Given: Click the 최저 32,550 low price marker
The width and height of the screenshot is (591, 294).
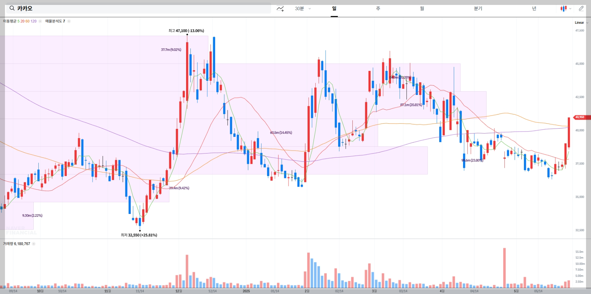Looking at the screenshot, I should [139, 235].
